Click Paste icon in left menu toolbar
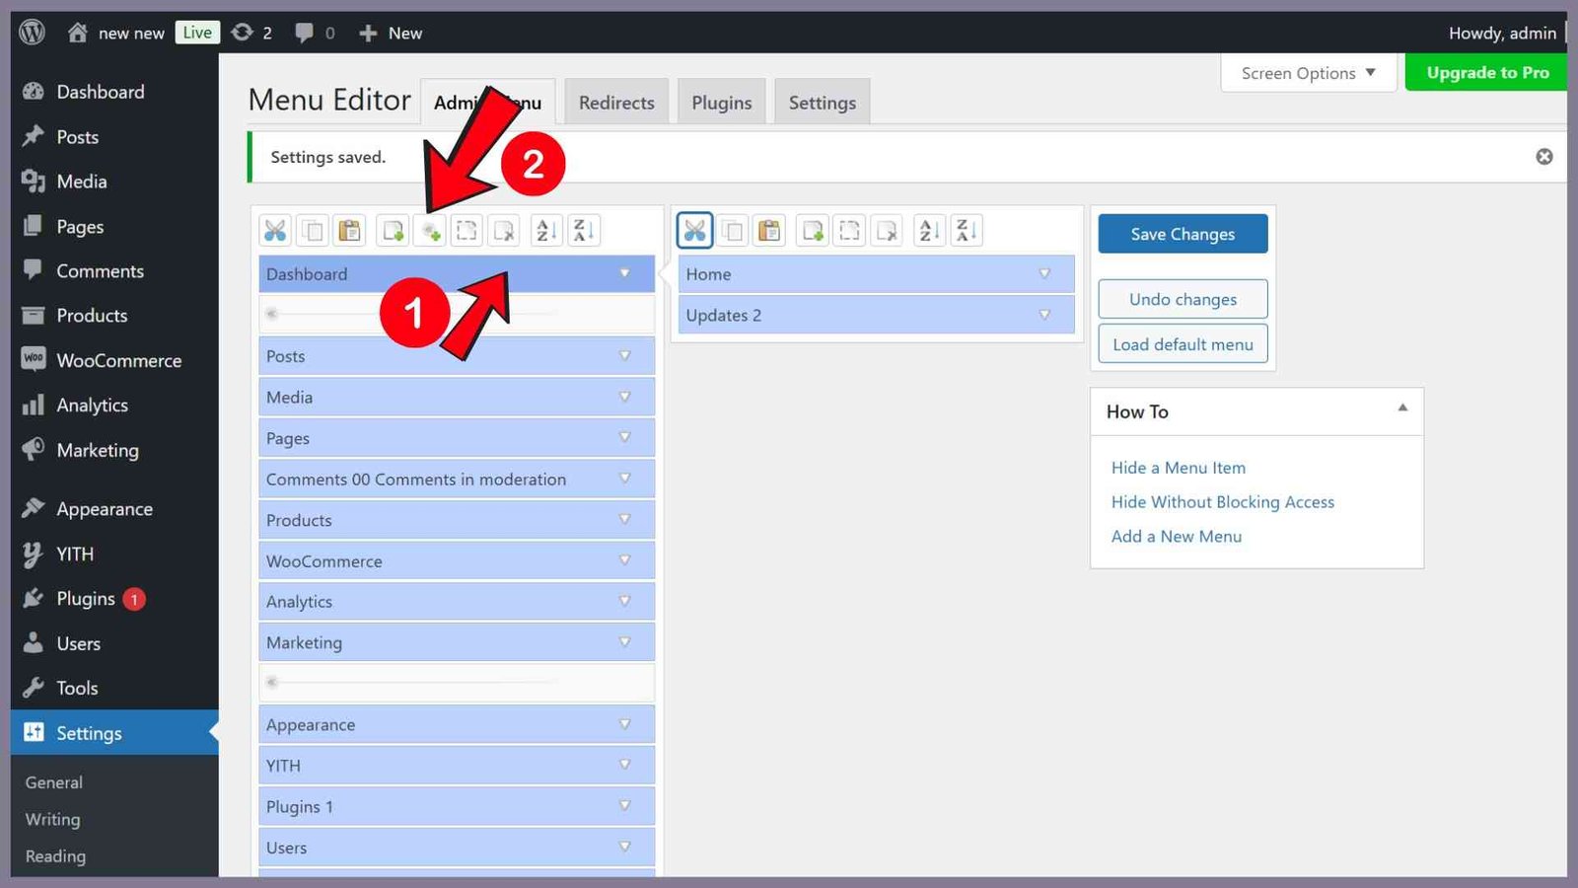 point(349,231)
